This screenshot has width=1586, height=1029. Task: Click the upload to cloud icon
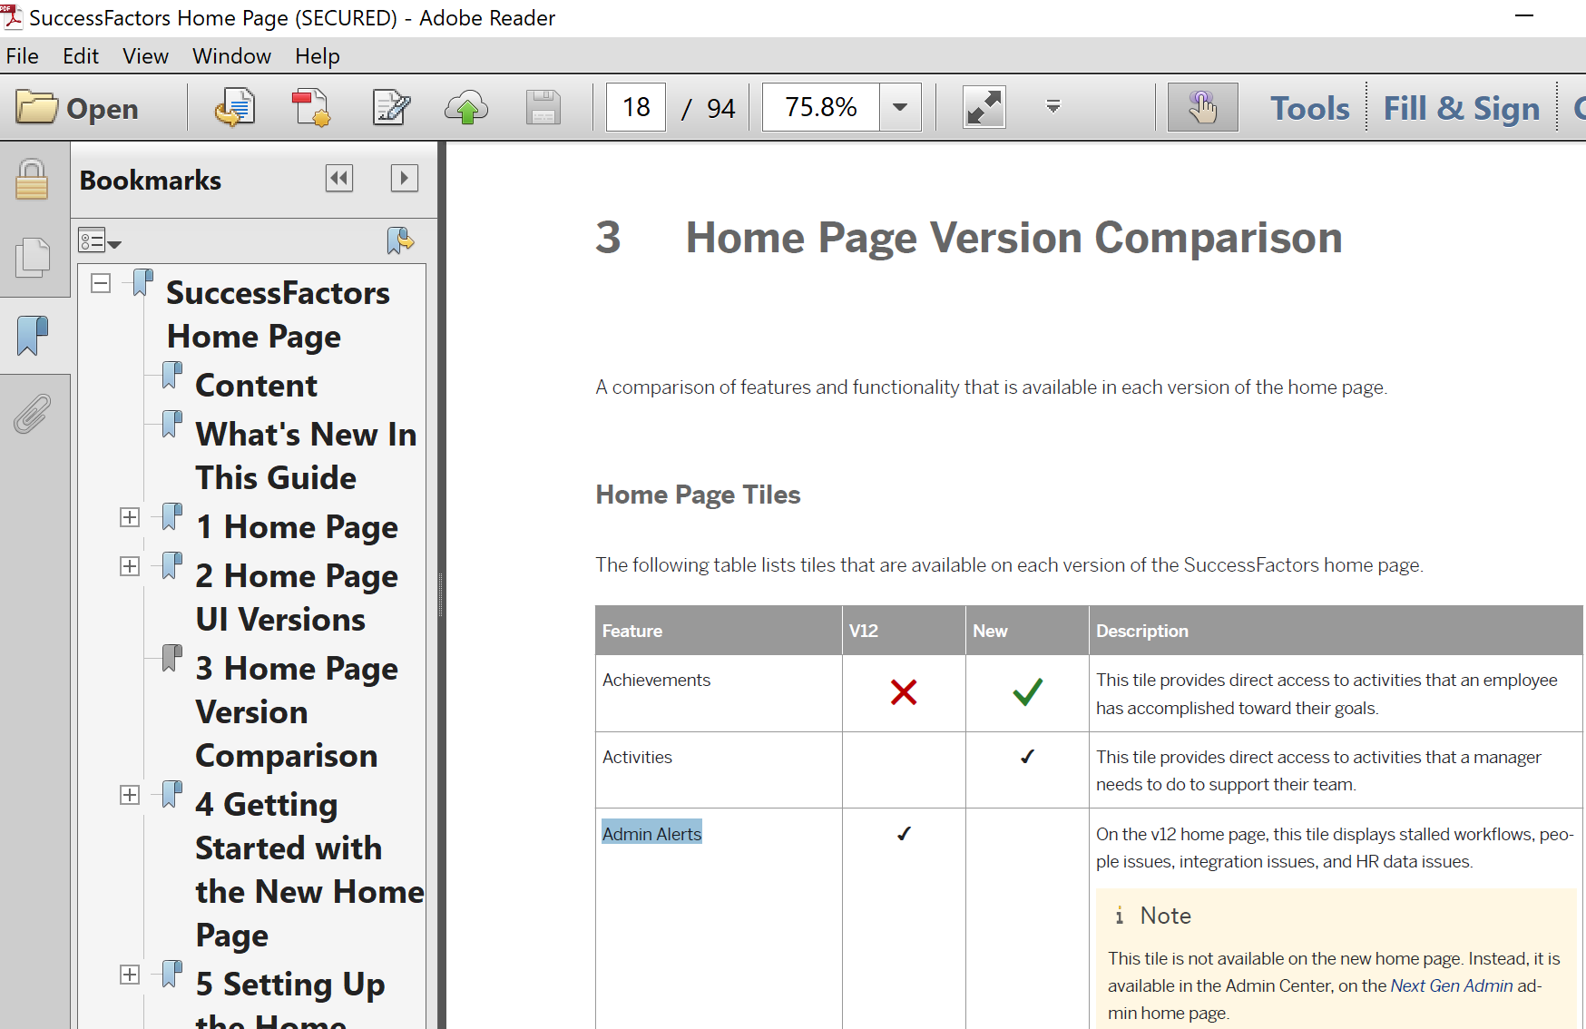pos(466,108)
